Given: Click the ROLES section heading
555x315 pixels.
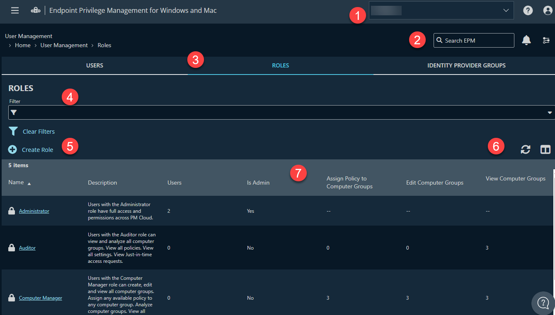Looking at the screenshot, I should point(21,88).
